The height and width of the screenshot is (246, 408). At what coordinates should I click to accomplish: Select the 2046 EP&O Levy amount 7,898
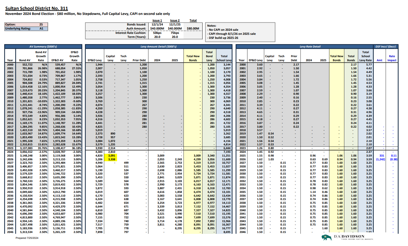point(99,232)
